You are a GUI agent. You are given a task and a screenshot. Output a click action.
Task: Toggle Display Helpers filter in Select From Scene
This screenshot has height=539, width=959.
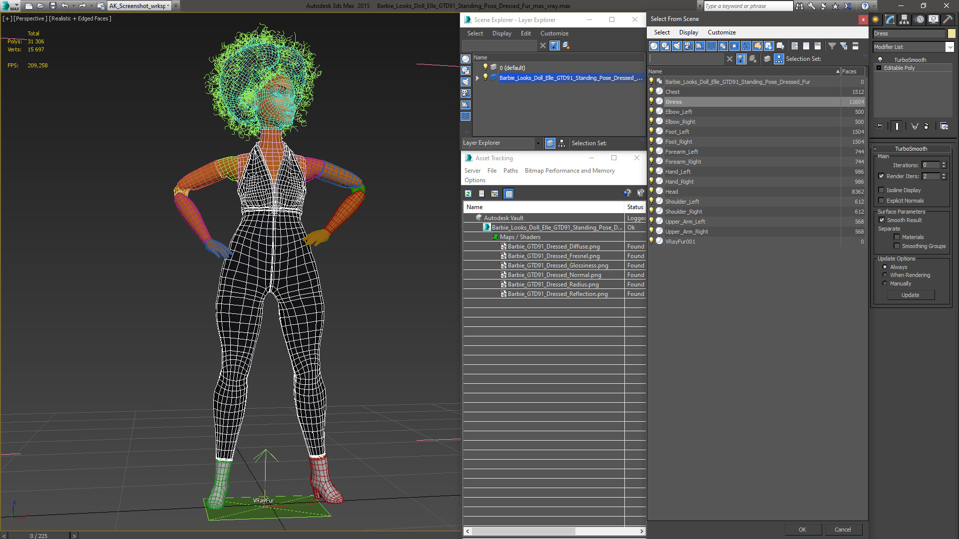[x=700, y=46]
